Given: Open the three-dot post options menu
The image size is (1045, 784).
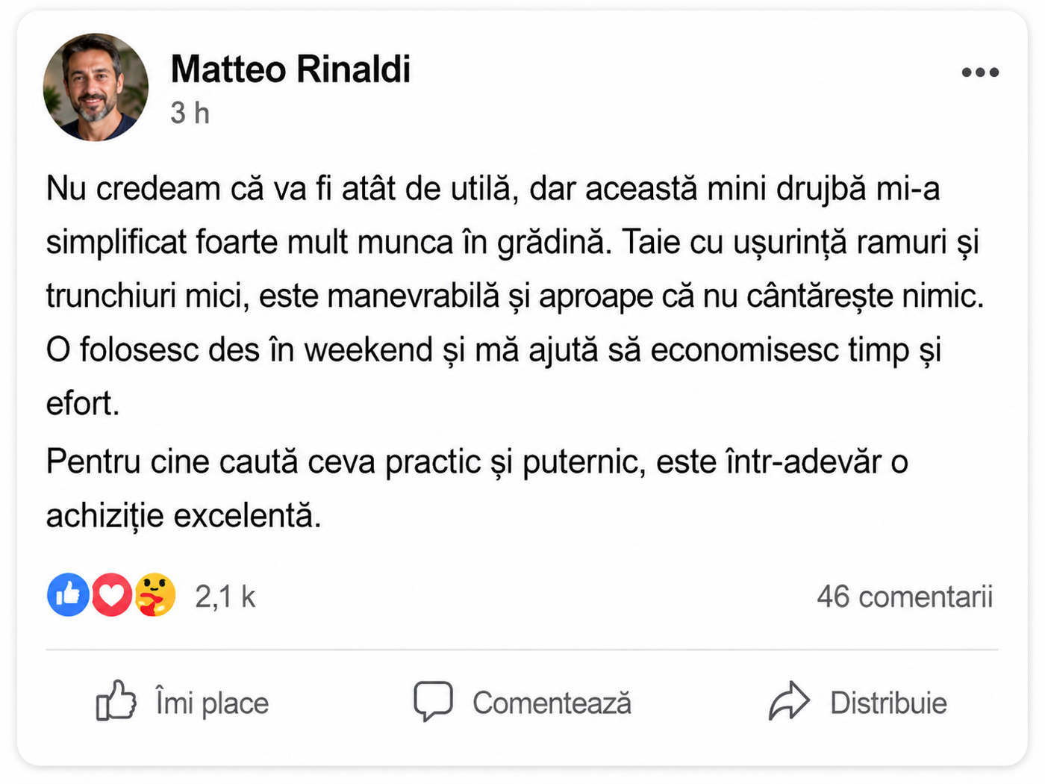Looking at the screenshot, I should coord(980,72).
